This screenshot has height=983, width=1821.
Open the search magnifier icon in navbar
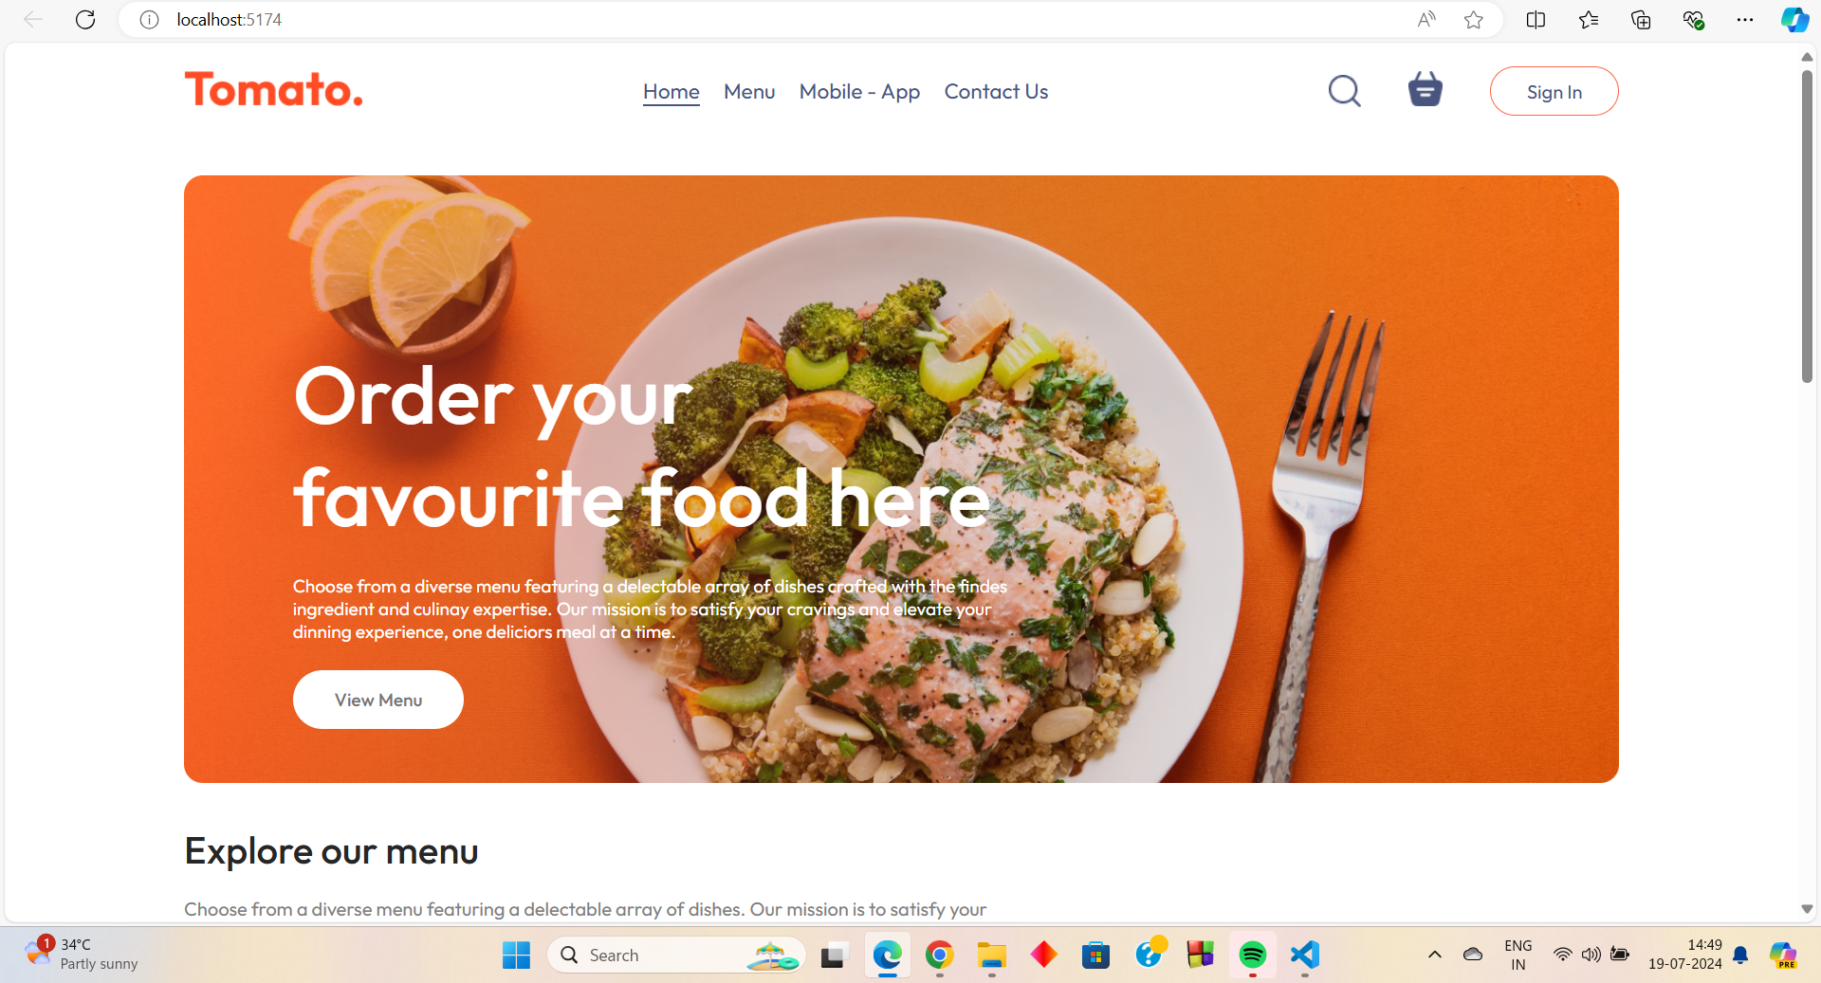pos(1344,91)
